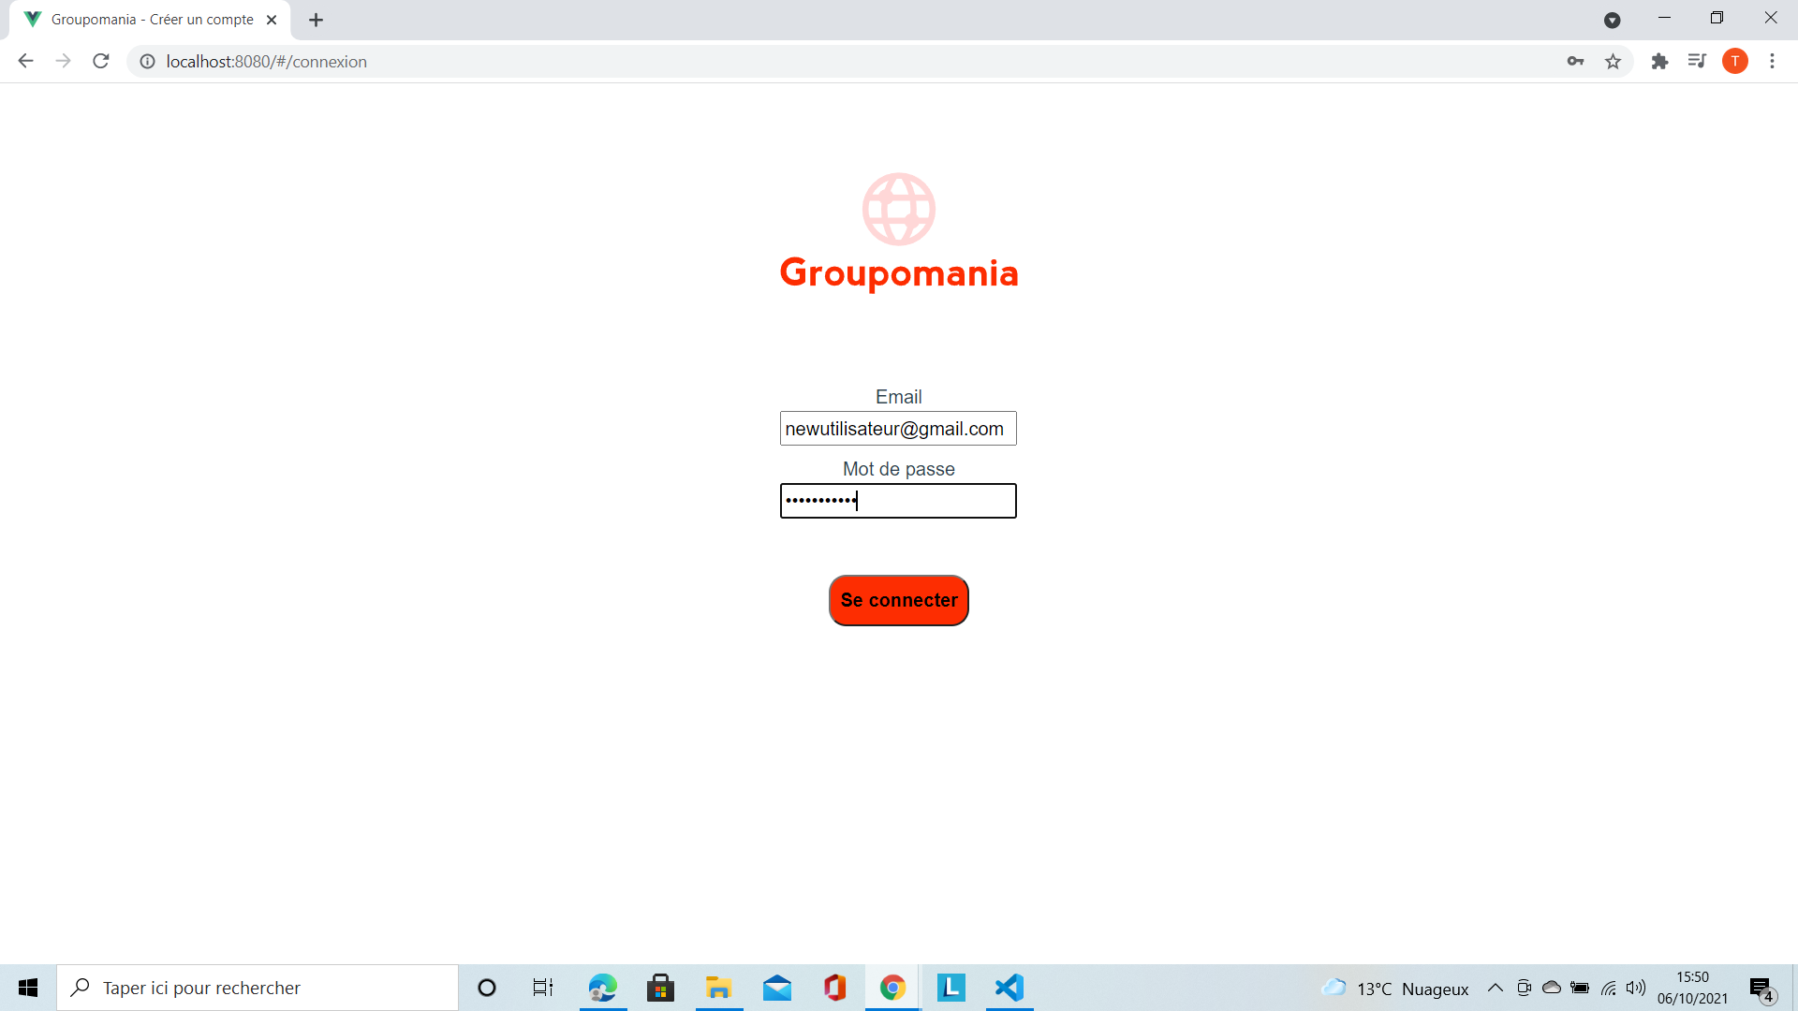Viewport: 1798px width, 1011px height.
Task: Open the browser profile avatar T
Action: (1736, 61)
